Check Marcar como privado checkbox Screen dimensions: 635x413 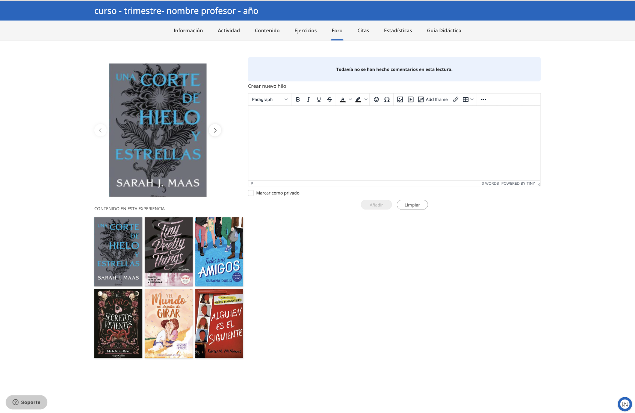[251, 193]
